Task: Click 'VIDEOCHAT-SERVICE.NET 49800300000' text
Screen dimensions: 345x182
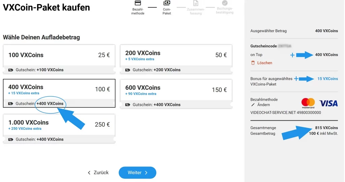Action: click(286, 113)
